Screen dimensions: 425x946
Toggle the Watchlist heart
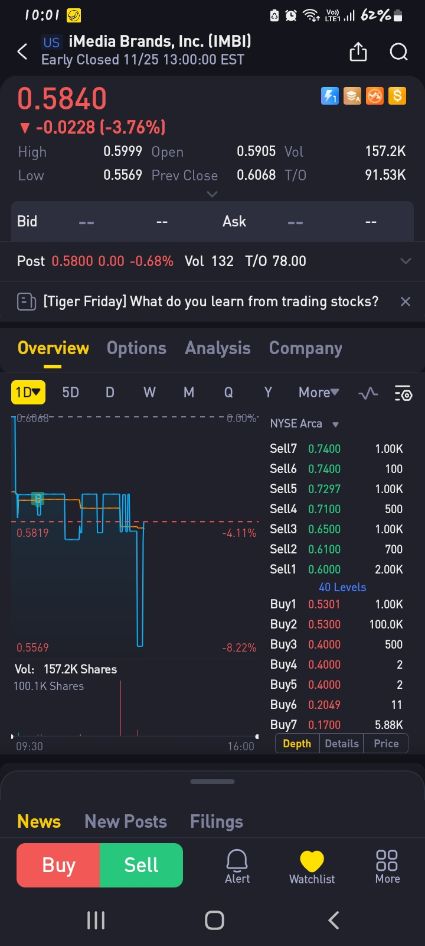tap(312, 866)
